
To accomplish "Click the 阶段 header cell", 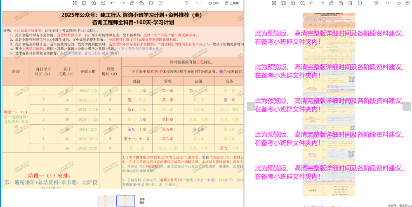I will pyautogui.click(x=16, y=72).
